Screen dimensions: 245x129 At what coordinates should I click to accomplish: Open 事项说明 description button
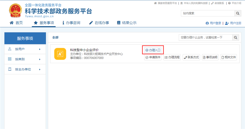(x=210, y=57)
